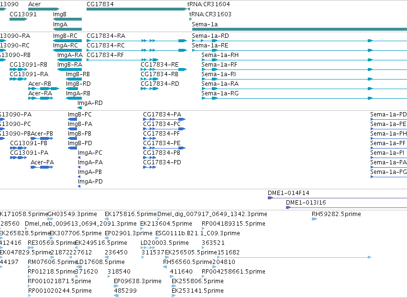This screenshot has height=298, width=407.
Task: Select EST label RH59282.5prime
Action: (x=336, y=214)
